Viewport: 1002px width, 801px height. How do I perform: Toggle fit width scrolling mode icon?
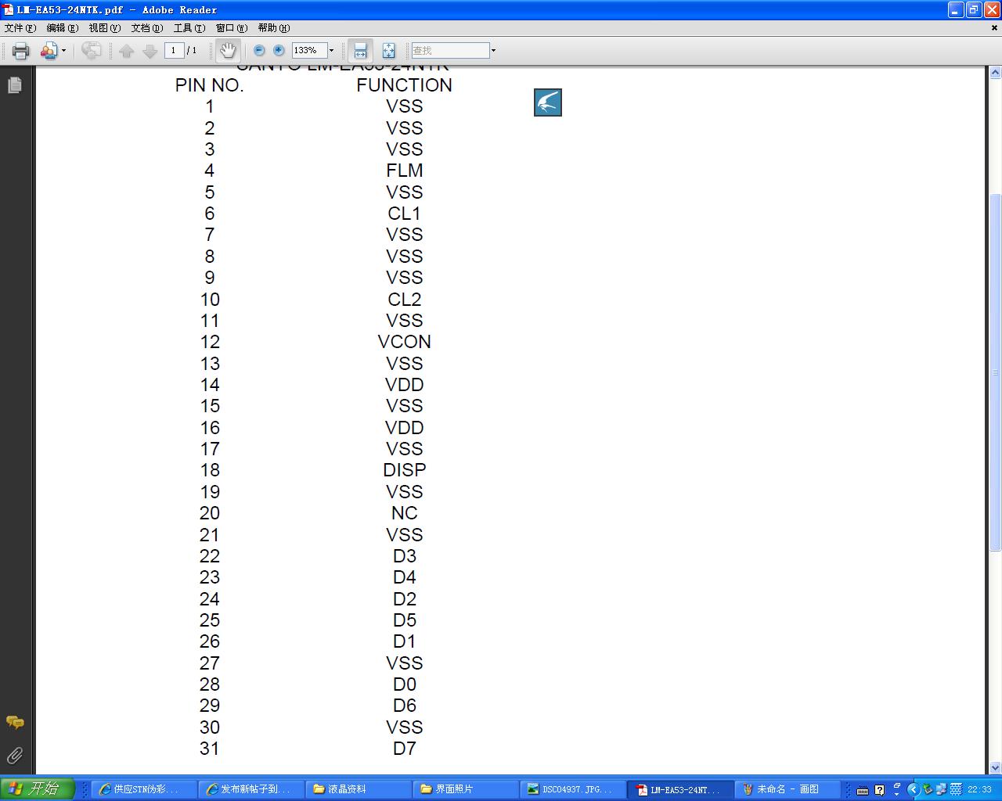tap(360, 51)
